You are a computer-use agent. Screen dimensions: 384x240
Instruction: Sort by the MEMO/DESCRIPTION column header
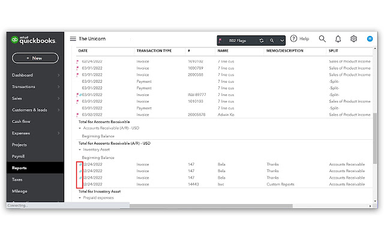[x=285, y=50]
